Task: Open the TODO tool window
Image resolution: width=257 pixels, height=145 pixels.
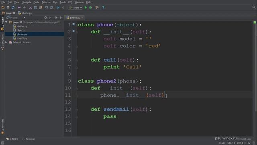Action: pos(12,139)
